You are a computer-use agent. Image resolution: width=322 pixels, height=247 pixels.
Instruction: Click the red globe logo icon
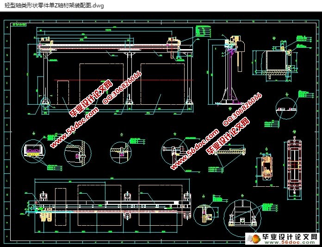253,238
